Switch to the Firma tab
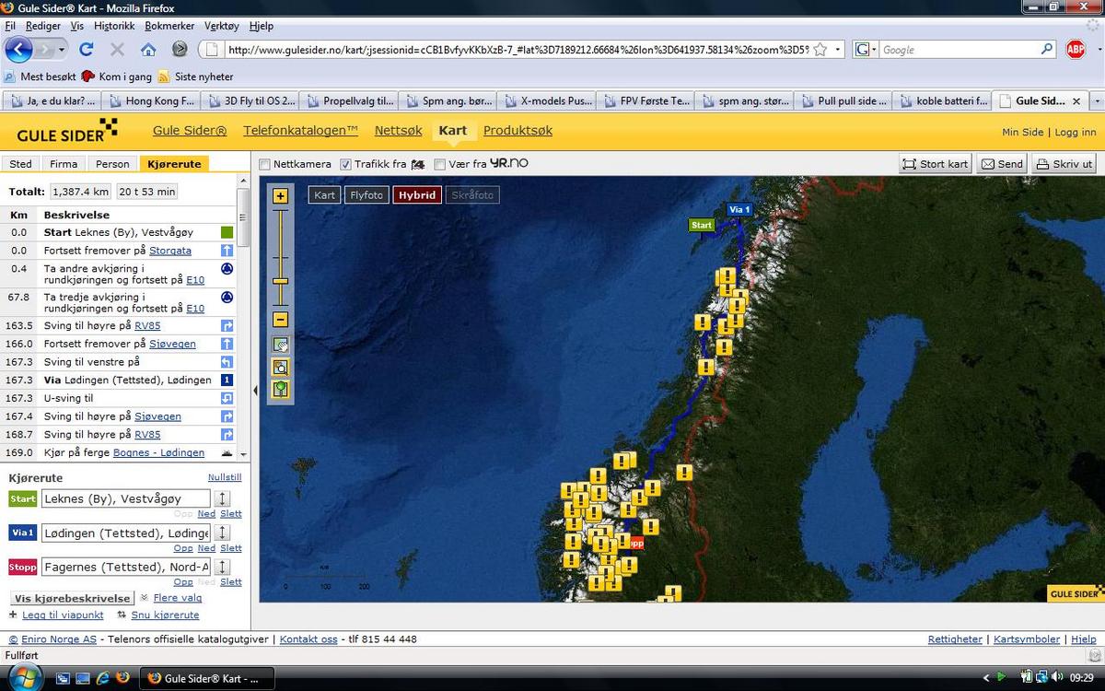The height and width of the screenshot is (691, 1105). 64,164
